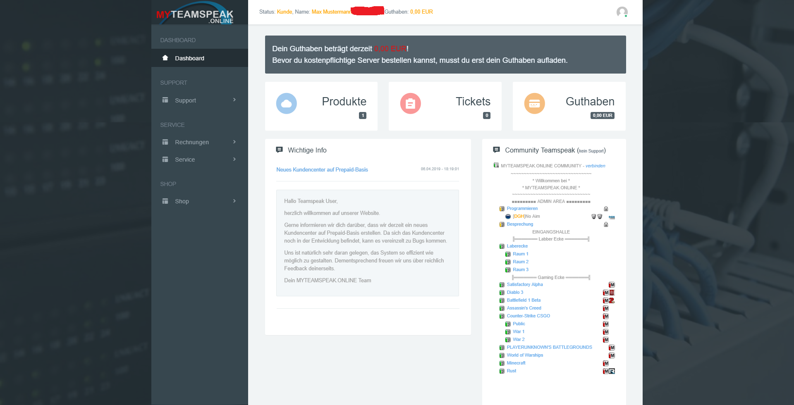Viewport: 794px width, 405px height.
Task: Click the 'verbinden' community server link
Action: (595, 166)
